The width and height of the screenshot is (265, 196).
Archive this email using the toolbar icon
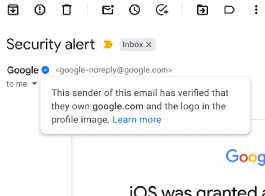(13, 10)
